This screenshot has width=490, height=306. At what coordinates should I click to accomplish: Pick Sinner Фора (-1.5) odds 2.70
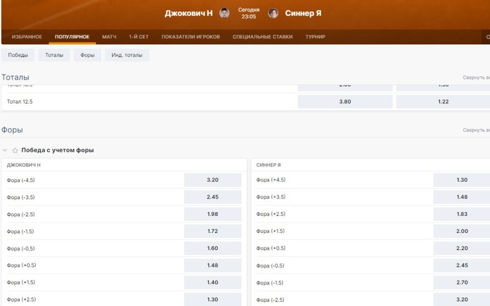(462, 282)
